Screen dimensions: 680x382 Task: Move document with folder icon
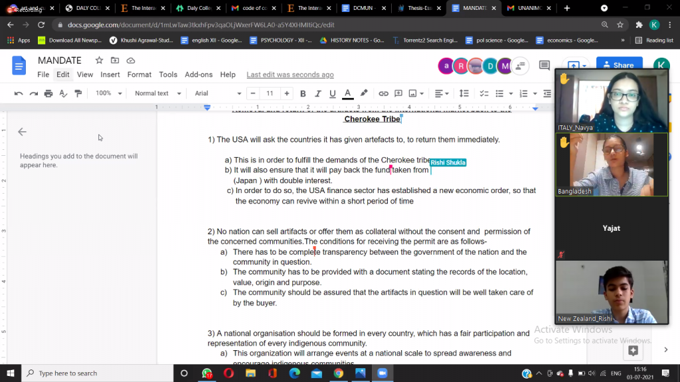[115, 60]
